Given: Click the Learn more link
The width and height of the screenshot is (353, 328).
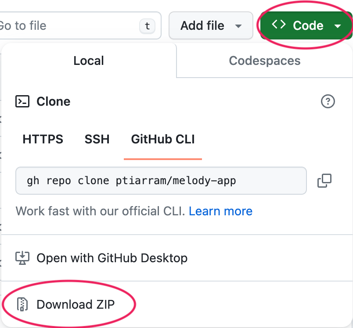Looking at the screenshot, I should (220, 211).
